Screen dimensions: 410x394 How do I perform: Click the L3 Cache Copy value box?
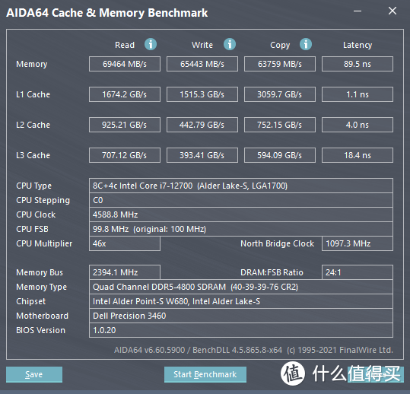(x=280, y=155)
